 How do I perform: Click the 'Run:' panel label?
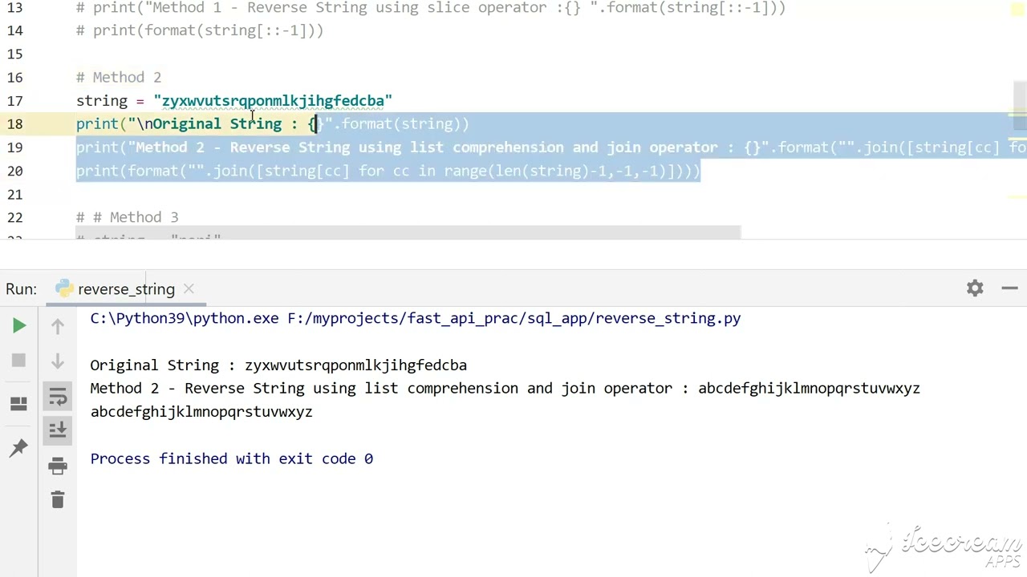click(x=21, y=289)
